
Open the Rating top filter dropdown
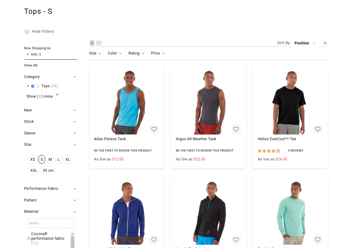click(136, 53)
